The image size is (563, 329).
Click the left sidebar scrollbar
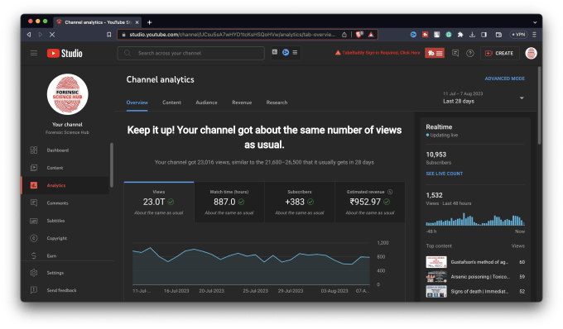click(x=112, y=164)
